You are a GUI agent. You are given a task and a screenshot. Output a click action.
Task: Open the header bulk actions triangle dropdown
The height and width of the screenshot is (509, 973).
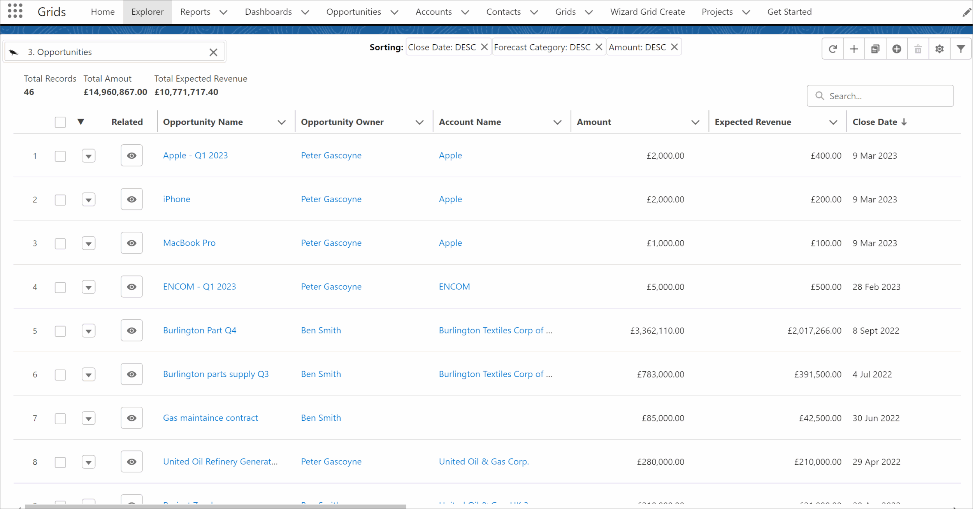[81, 122]
